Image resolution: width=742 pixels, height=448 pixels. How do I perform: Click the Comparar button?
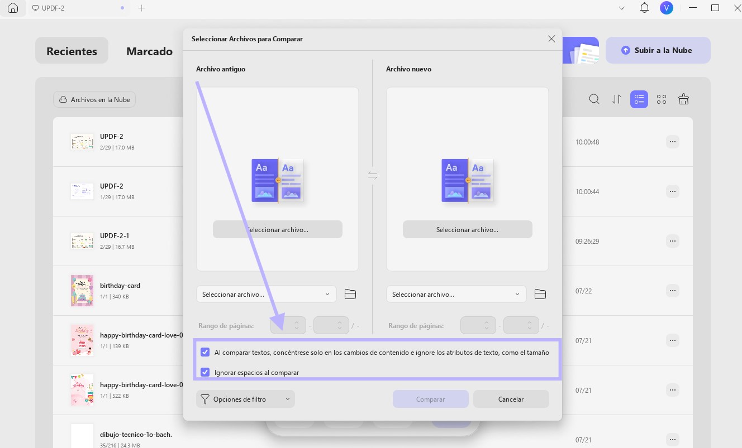tap(430, 399)
